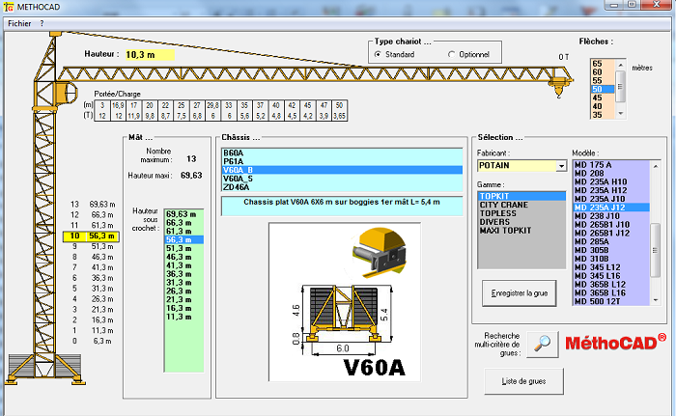676x416 pixels.
Task: Select model MD 208
Action: [x=611, y=174]
